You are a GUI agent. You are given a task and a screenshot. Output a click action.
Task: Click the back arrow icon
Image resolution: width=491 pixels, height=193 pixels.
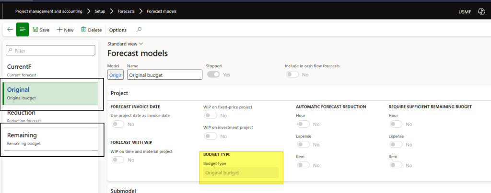pos(10,30)
